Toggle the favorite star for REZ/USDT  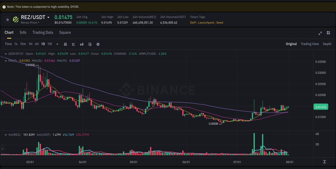pyautogui.click(x=8, y=19)
